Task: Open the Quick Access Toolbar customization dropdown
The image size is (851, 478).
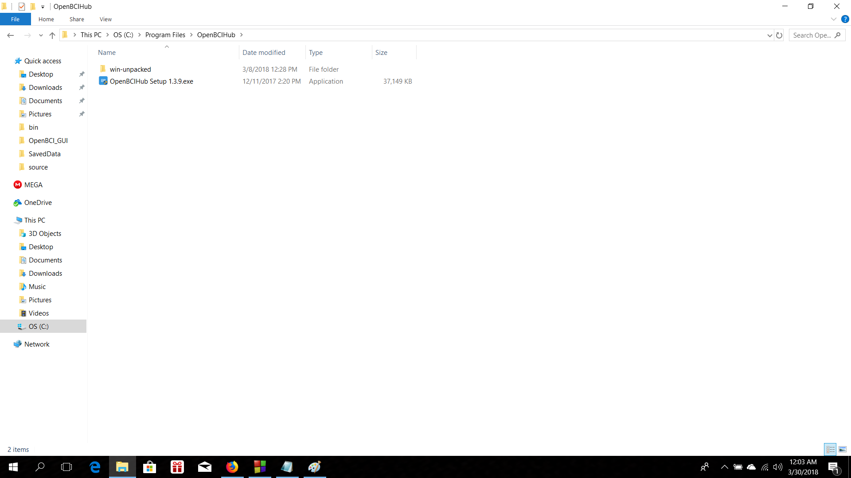Action: tap(43, 7)
